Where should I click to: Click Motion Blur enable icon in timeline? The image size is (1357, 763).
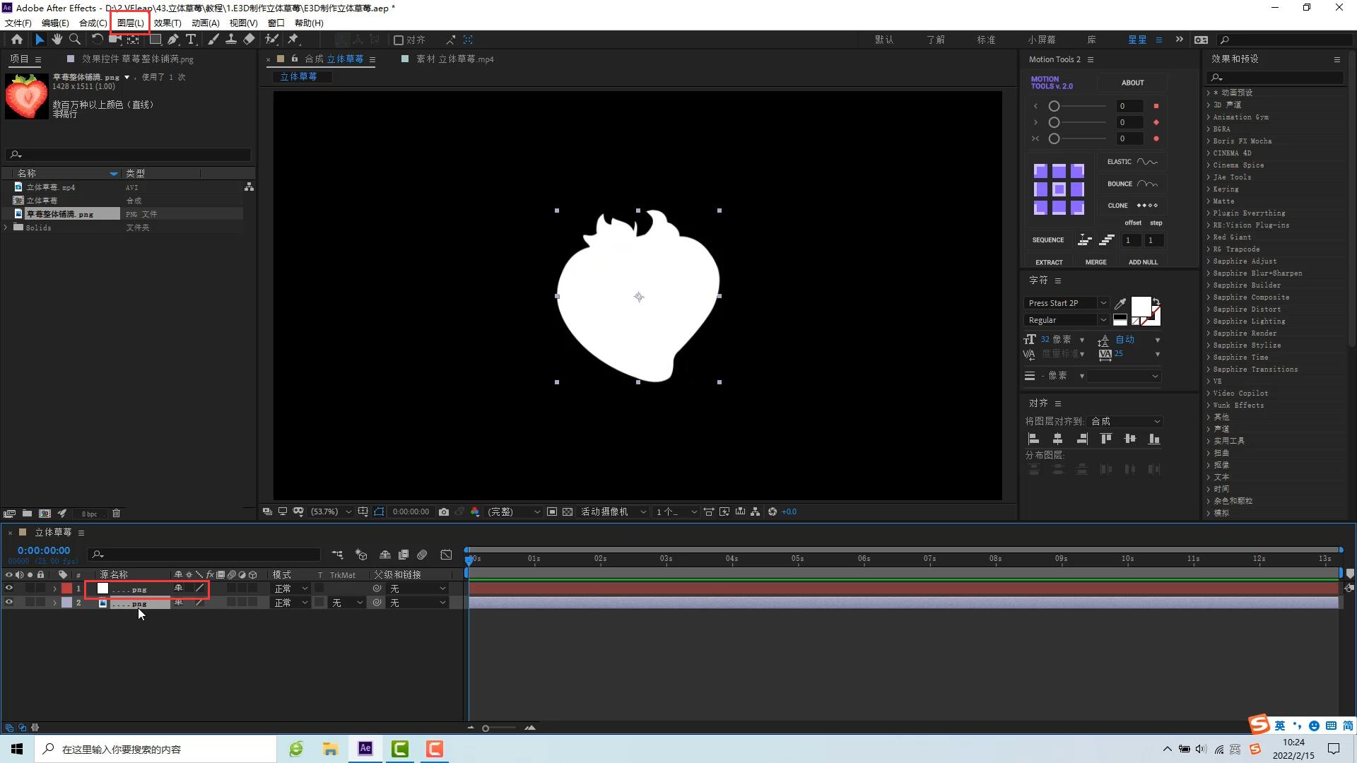point(422,555)
